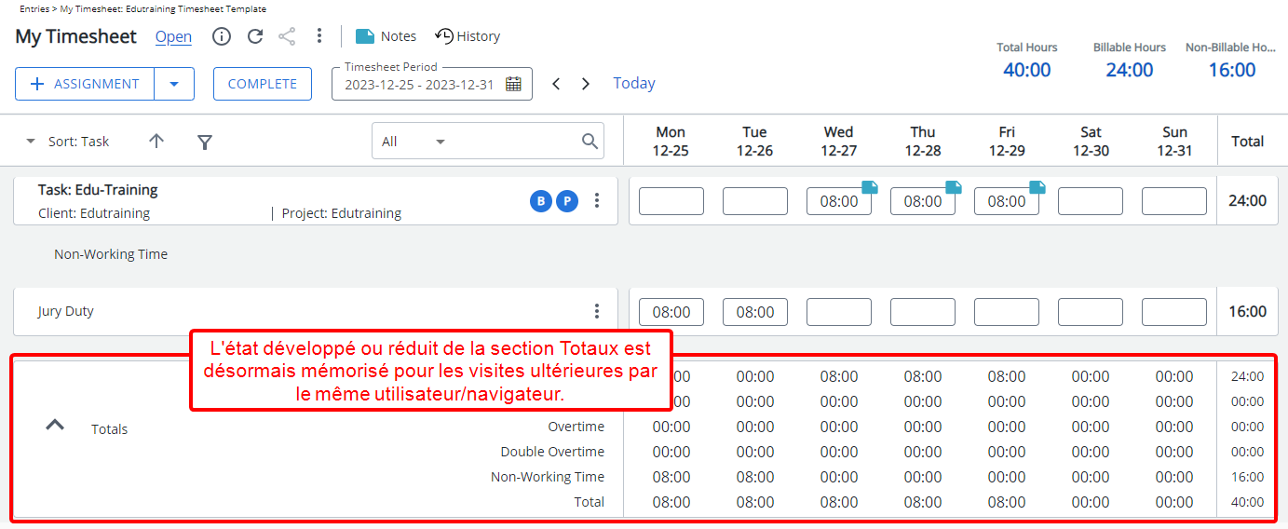The image size is (1288, 529).
Task: Click the COMPLETE button
Action: 263,84
